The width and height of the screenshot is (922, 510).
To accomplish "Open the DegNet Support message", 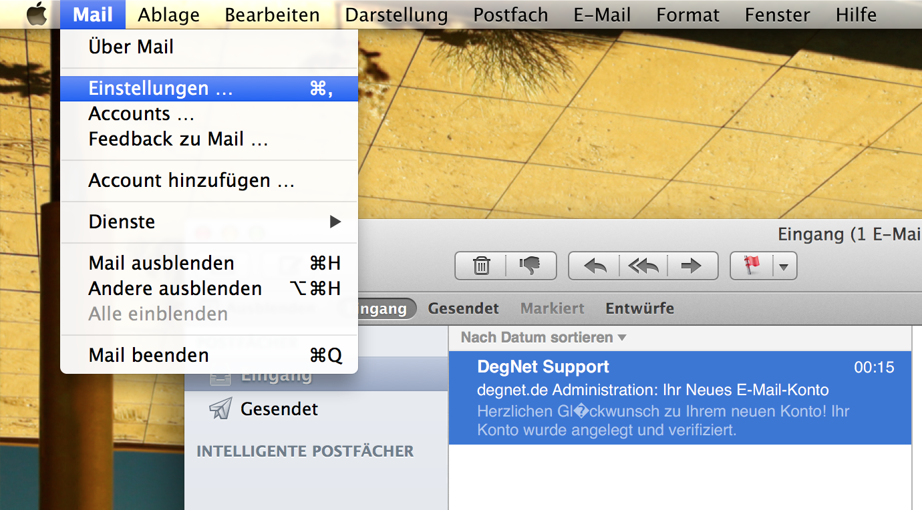I will coord(680,398).
